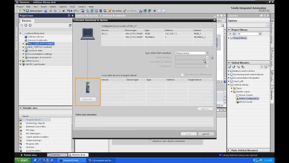This screenshot has height=163, width=289.
Task: Select PLC_1 row in configured access nodes table
Action: 157,34
